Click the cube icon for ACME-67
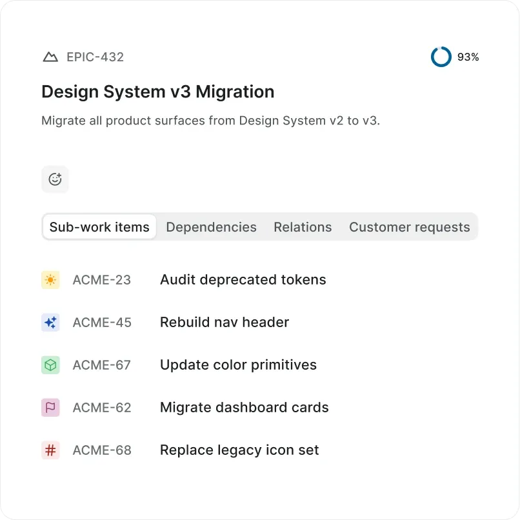Viewport: 520px width, 520px height. tap(50, 365)
